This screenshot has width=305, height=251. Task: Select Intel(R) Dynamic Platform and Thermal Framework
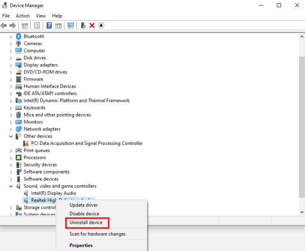point(77,101)
